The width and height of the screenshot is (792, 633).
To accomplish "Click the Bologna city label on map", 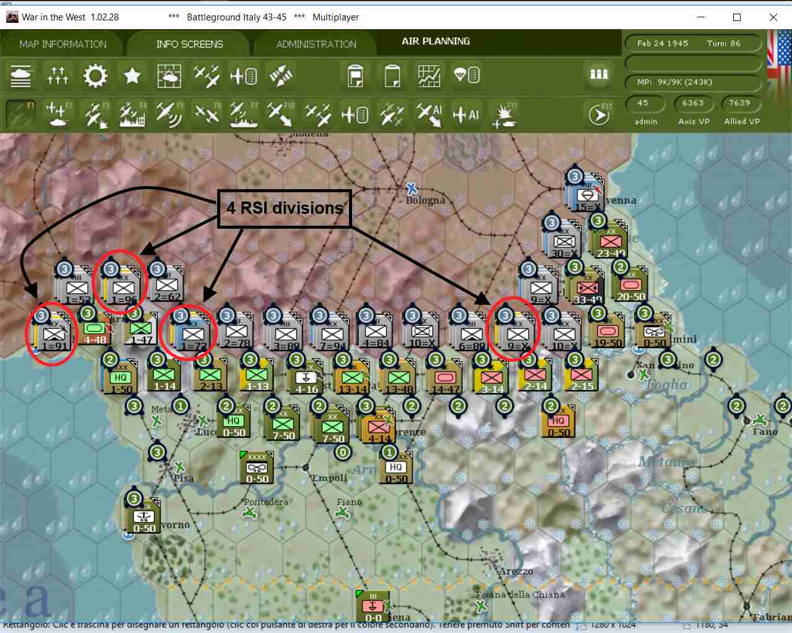I will tap(426, 200).
